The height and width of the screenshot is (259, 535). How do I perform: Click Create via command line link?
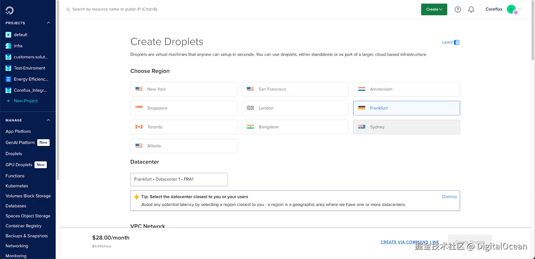(410, 242)
